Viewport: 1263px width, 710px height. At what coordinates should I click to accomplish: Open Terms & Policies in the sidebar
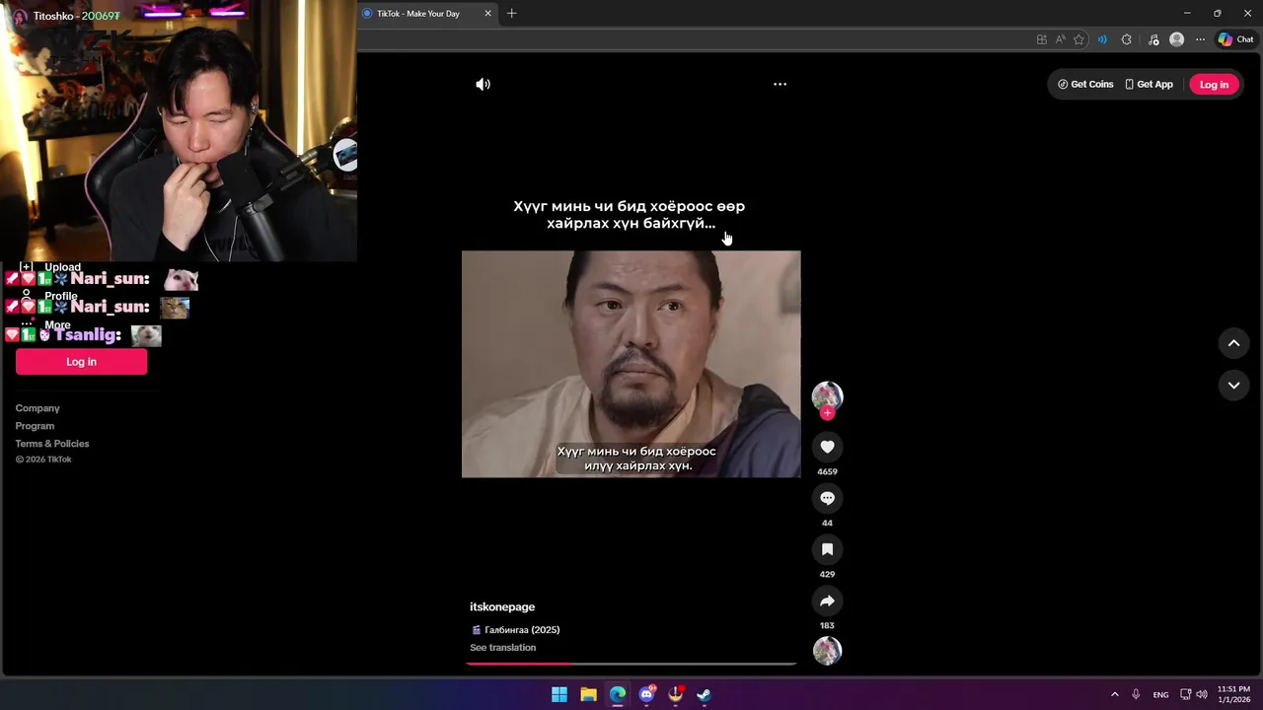pyautogui.click(x=52, y=444)
